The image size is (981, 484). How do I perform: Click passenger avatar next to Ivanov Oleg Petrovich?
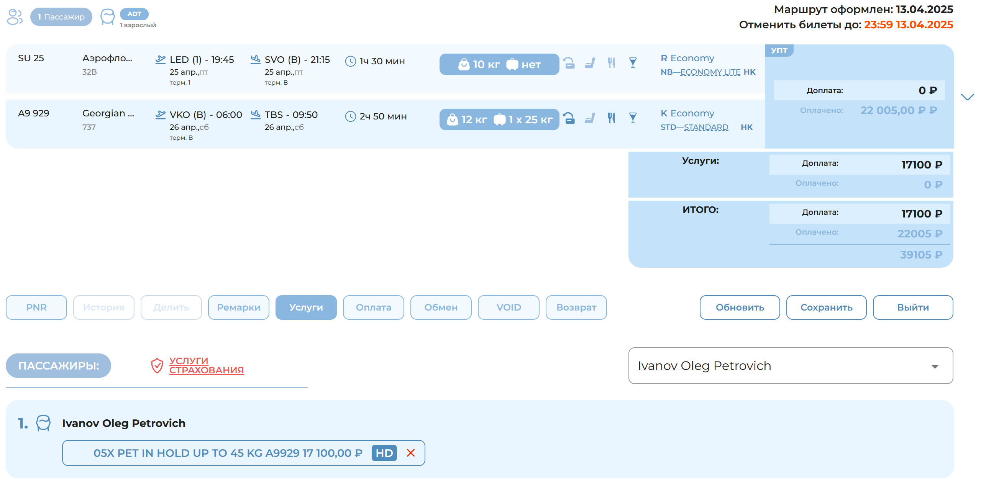(x=43, y=423)
